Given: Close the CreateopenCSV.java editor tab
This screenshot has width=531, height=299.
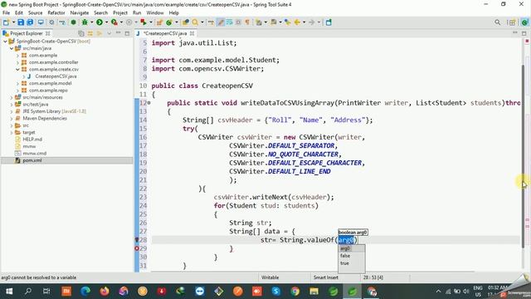Looking at the screenshot, I should (x=192, y=33).
